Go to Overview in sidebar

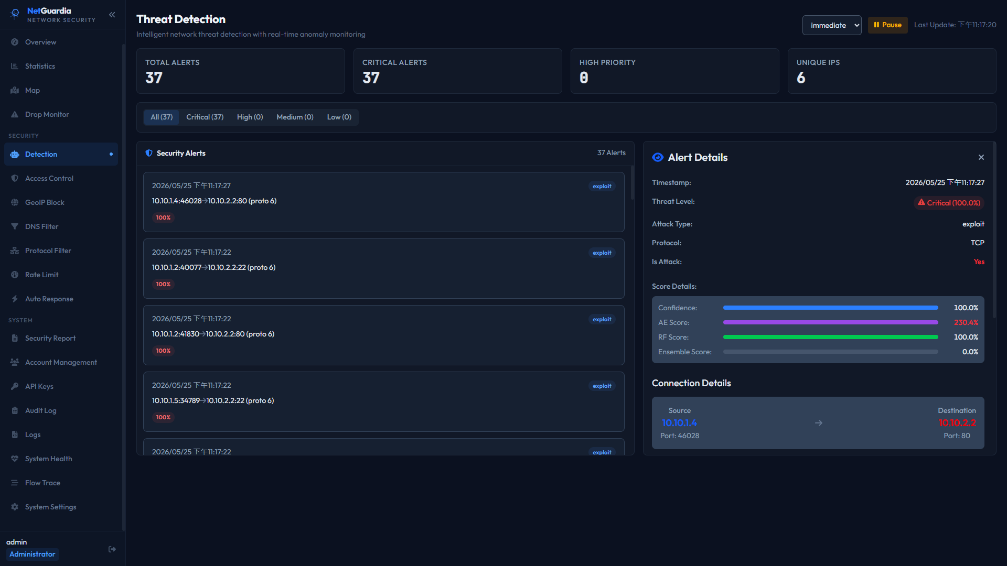tap(61, 42)
